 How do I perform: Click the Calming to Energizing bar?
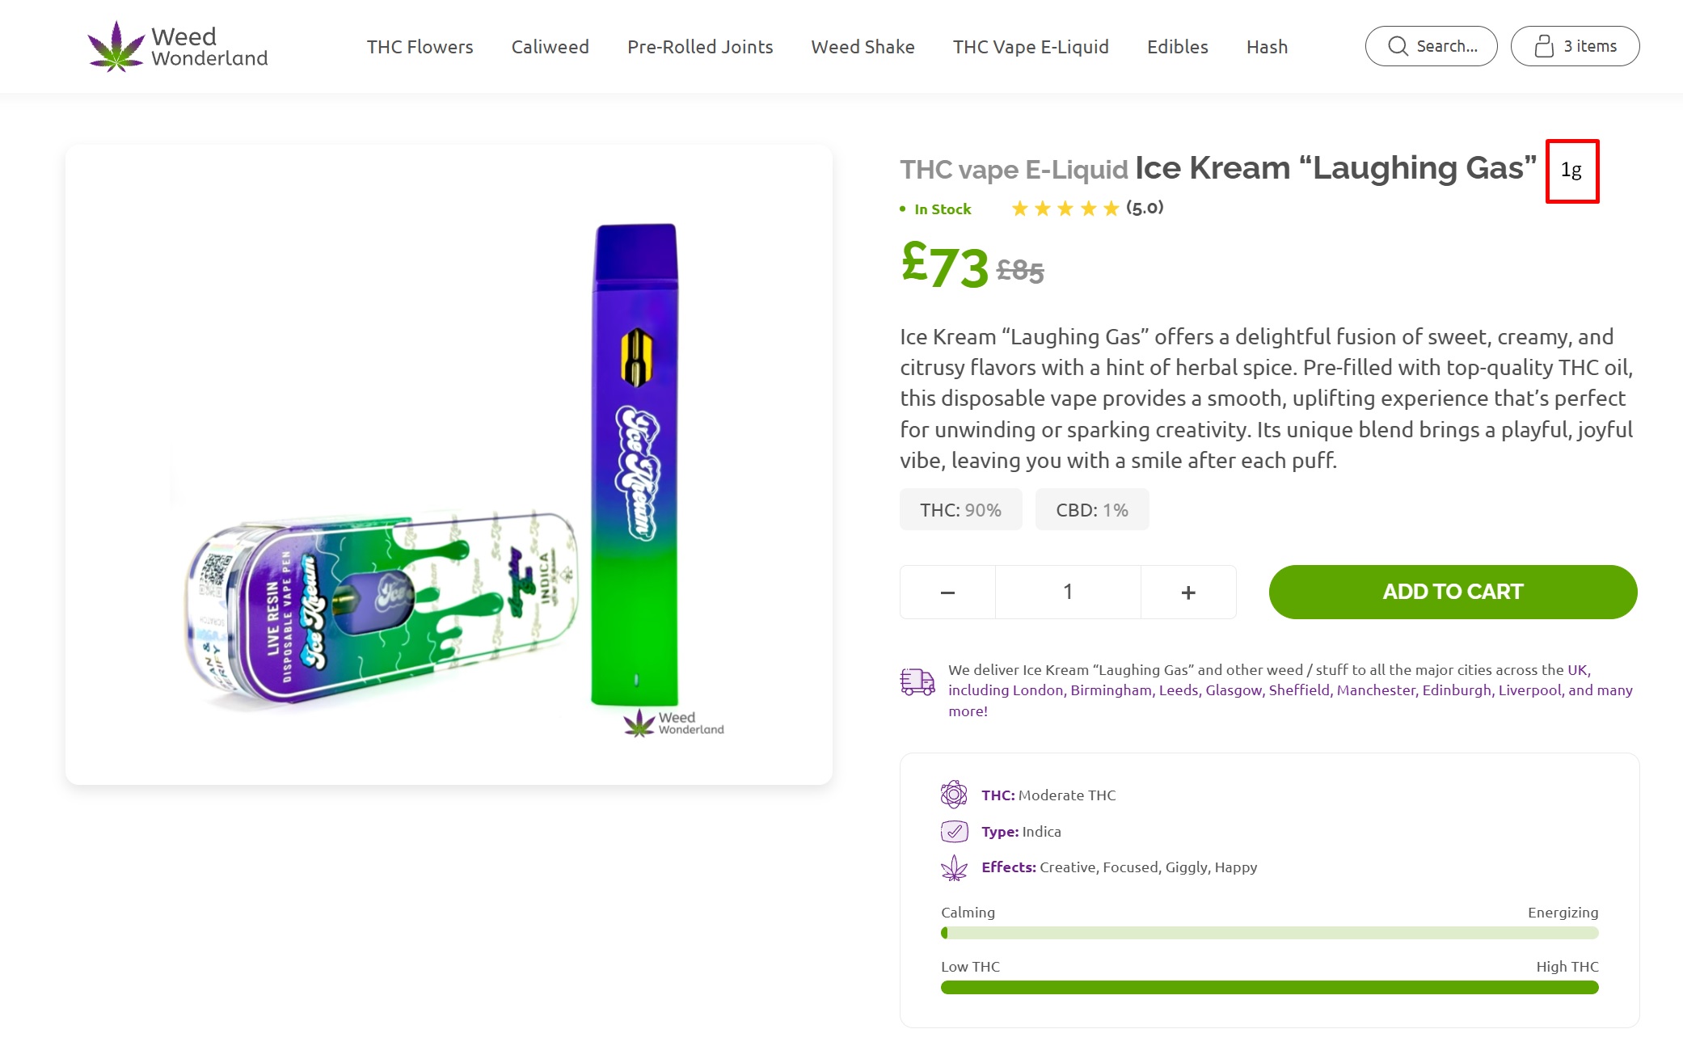pos(1269,933)
